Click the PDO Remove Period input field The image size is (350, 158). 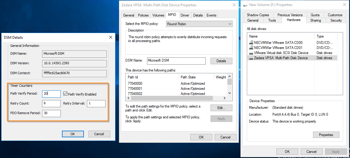(x=51, y=113)
